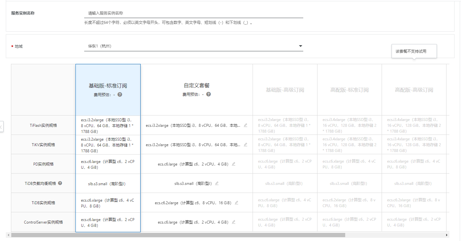
Task: Open the 地域 dropdown showing 华东1（杭州）
Action: click(x=194, y=46)
